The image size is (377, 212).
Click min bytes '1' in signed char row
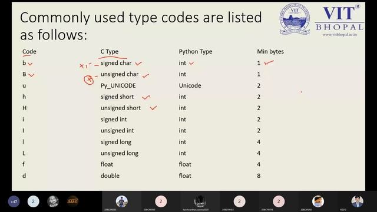coord(259,63)
